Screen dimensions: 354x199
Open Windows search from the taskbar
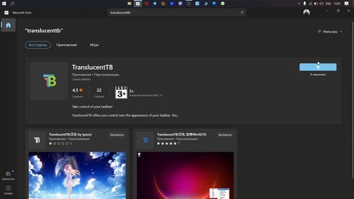coord(12,3)
